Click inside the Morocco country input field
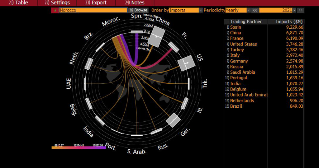The width and height of the screenshot is (319, 168). pyautogui.click(x=93, y=10)
